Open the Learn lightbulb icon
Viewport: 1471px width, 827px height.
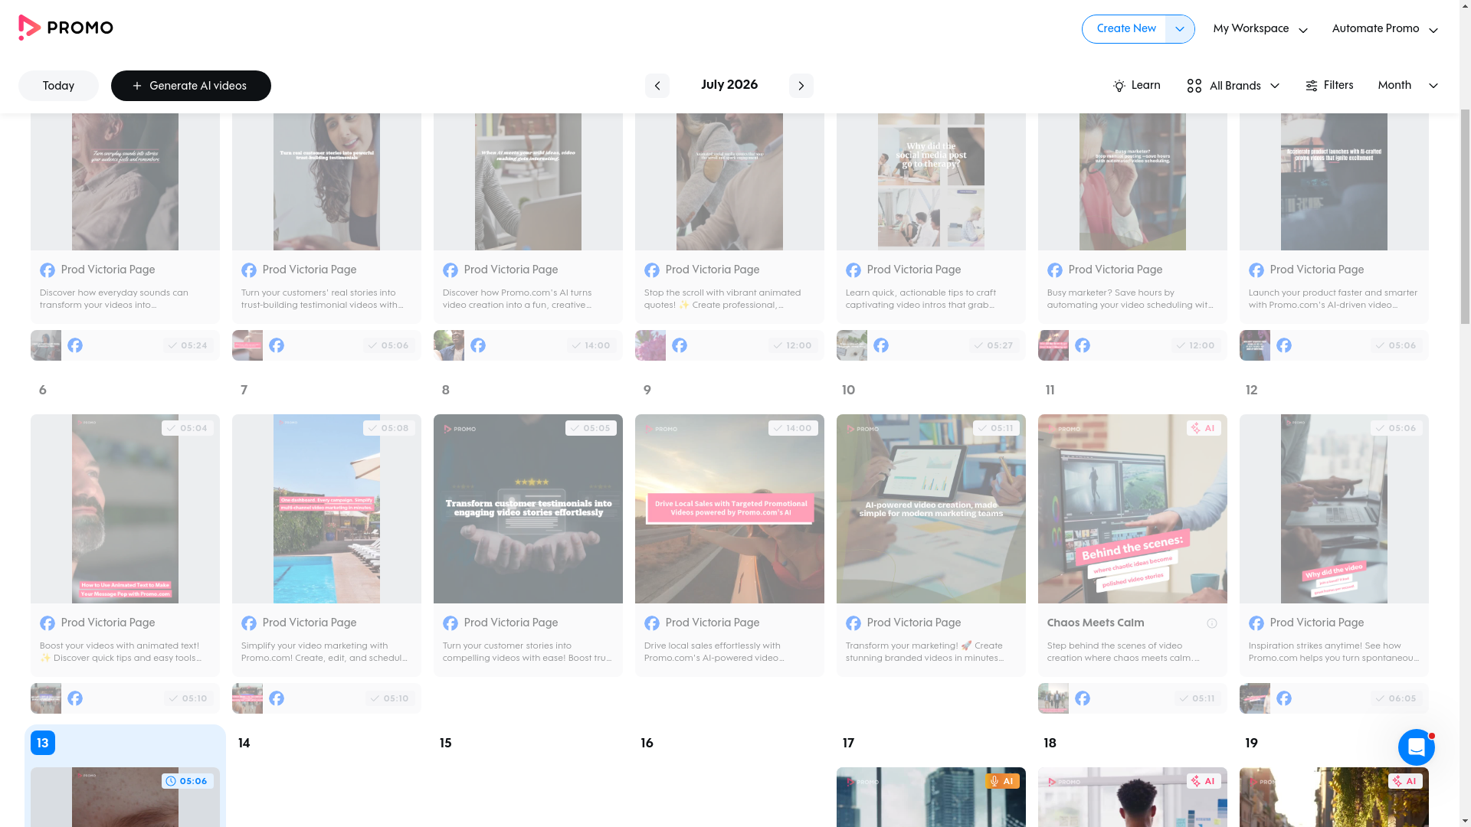1119,86
